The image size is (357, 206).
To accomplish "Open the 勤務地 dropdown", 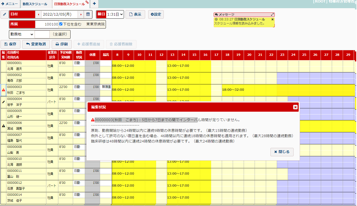I will click(x=22, y=34).
